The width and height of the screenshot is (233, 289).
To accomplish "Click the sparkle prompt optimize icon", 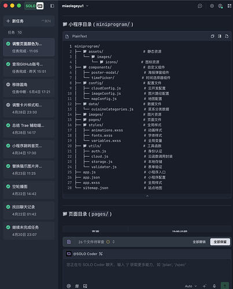I will pos(205,286).
